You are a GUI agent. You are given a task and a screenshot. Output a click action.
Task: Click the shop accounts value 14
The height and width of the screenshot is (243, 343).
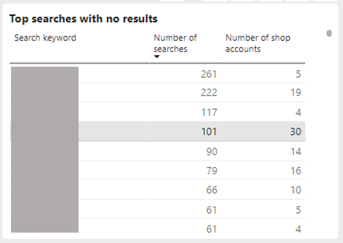point(296,152)
